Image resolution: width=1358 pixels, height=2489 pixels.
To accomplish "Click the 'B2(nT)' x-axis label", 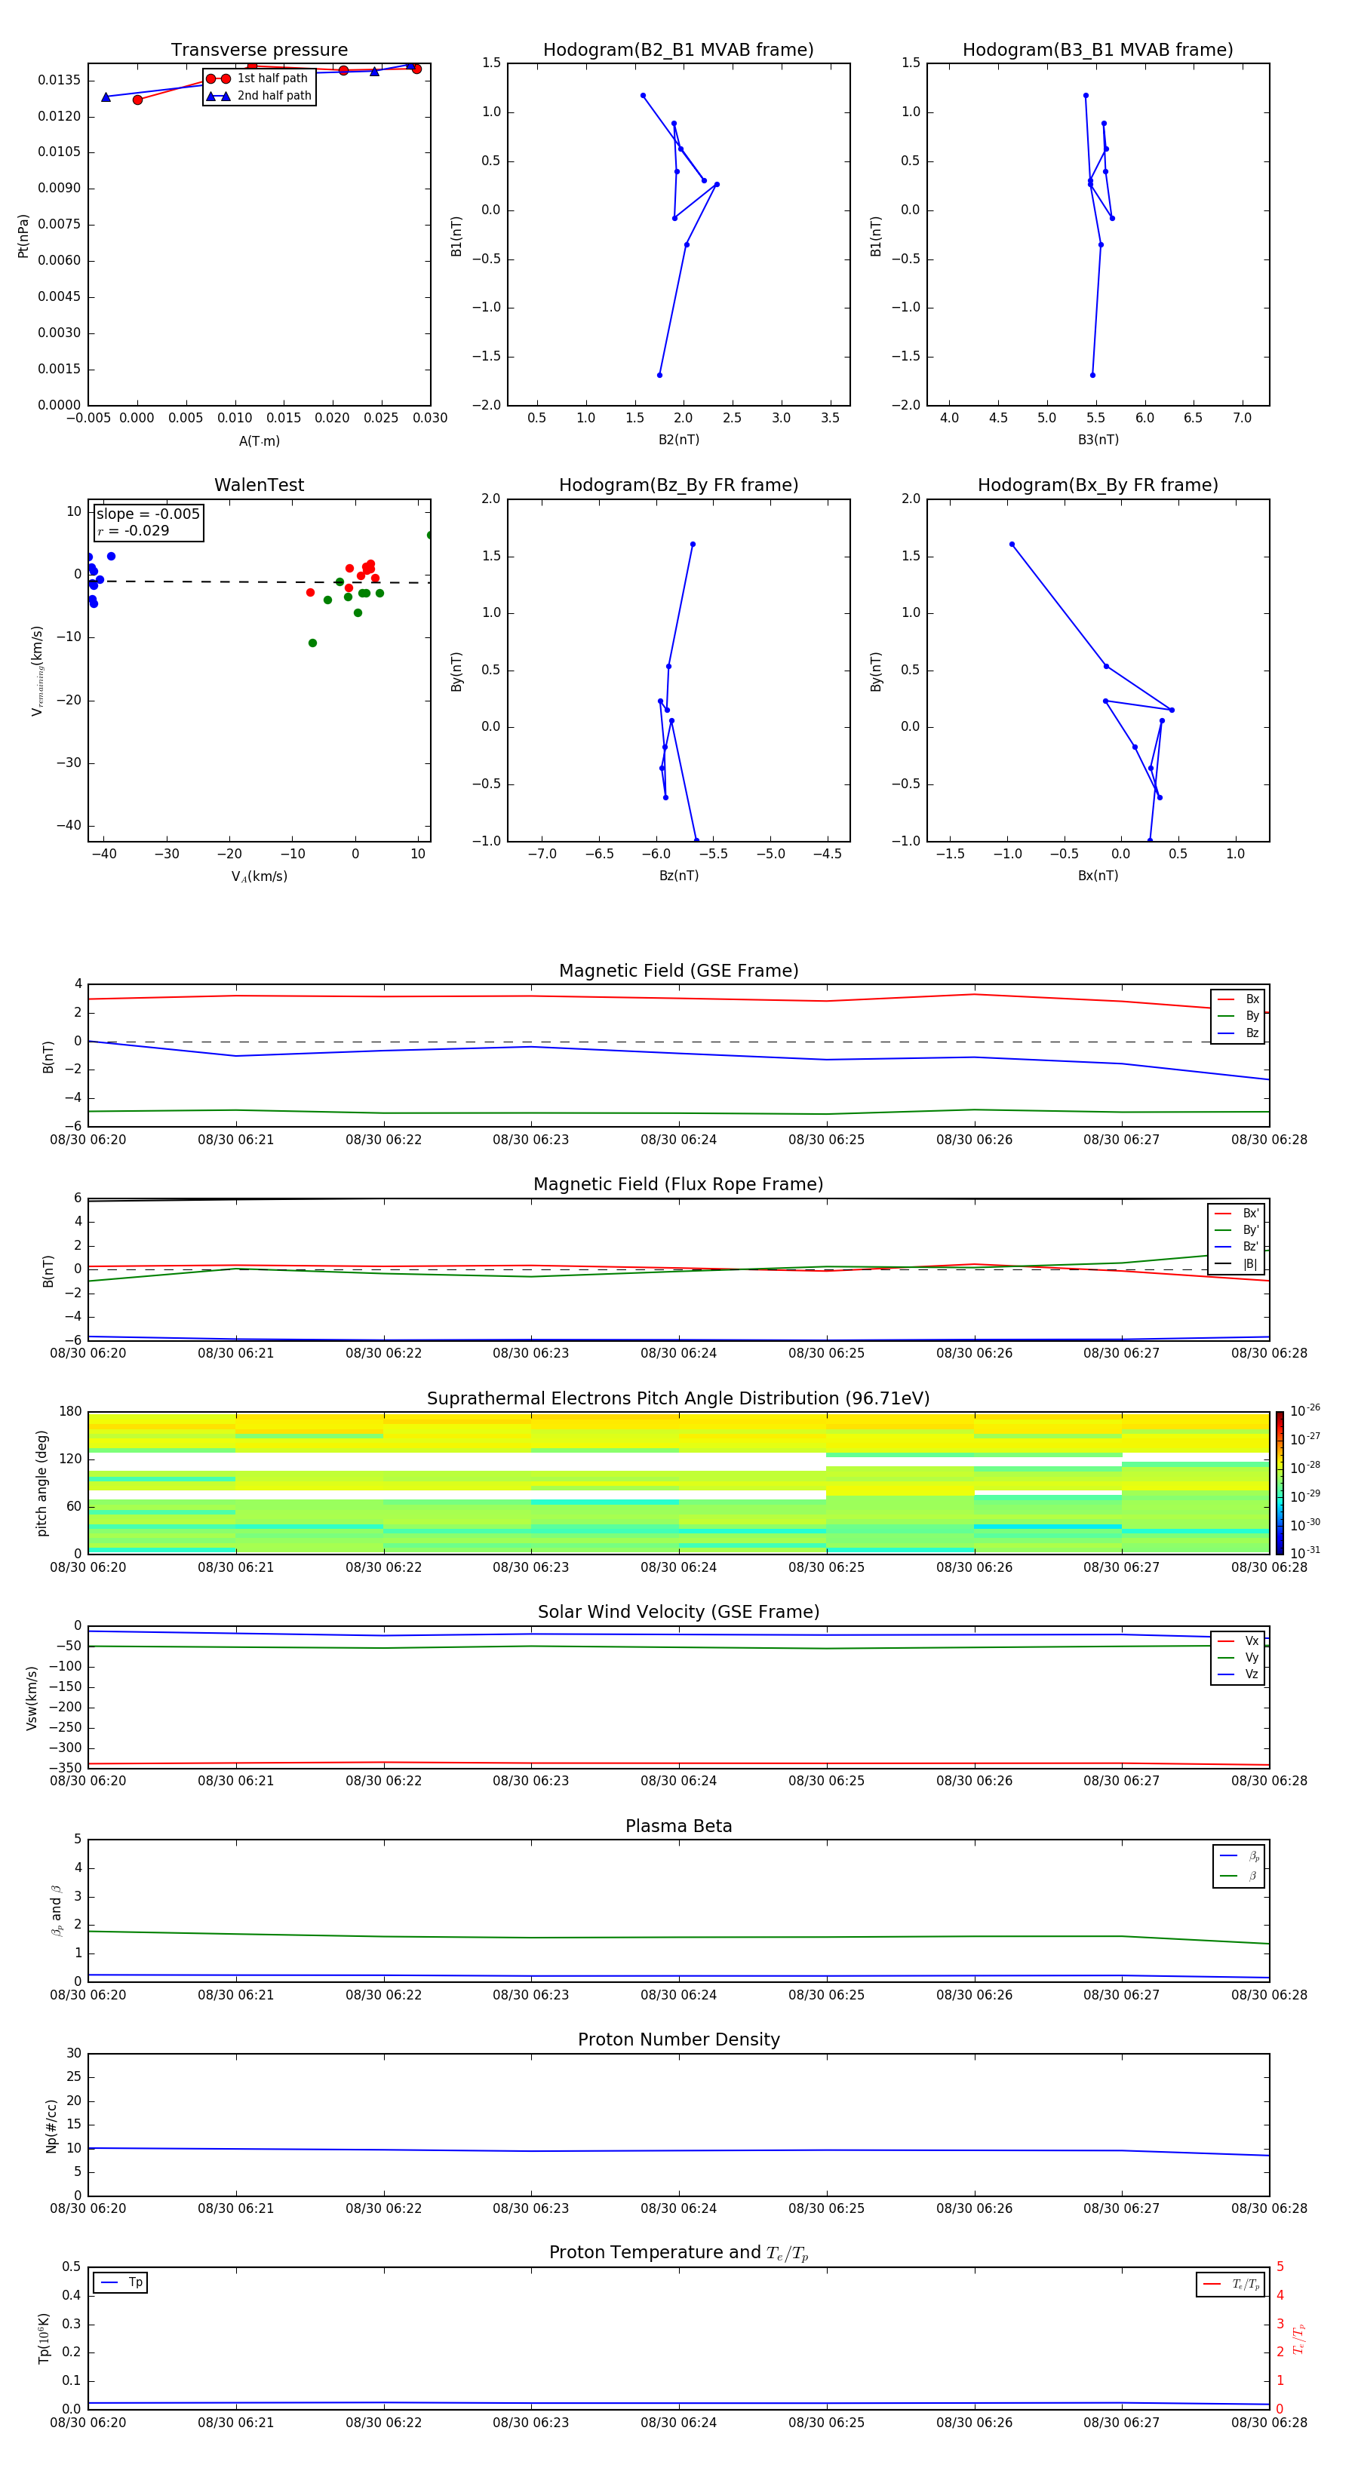I will click(x=678, y=440).
